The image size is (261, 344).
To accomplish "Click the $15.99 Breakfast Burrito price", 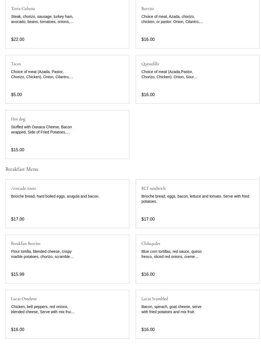I will click(18, 274).
